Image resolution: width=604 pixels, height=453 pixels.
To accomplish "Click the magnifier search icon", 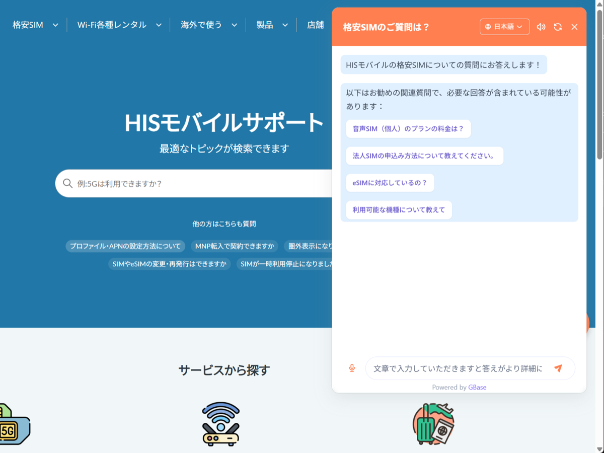I will (67, 183).
